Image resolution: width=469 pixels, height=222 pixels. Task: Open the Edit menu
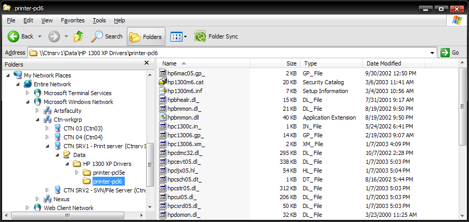pos(29,20)
